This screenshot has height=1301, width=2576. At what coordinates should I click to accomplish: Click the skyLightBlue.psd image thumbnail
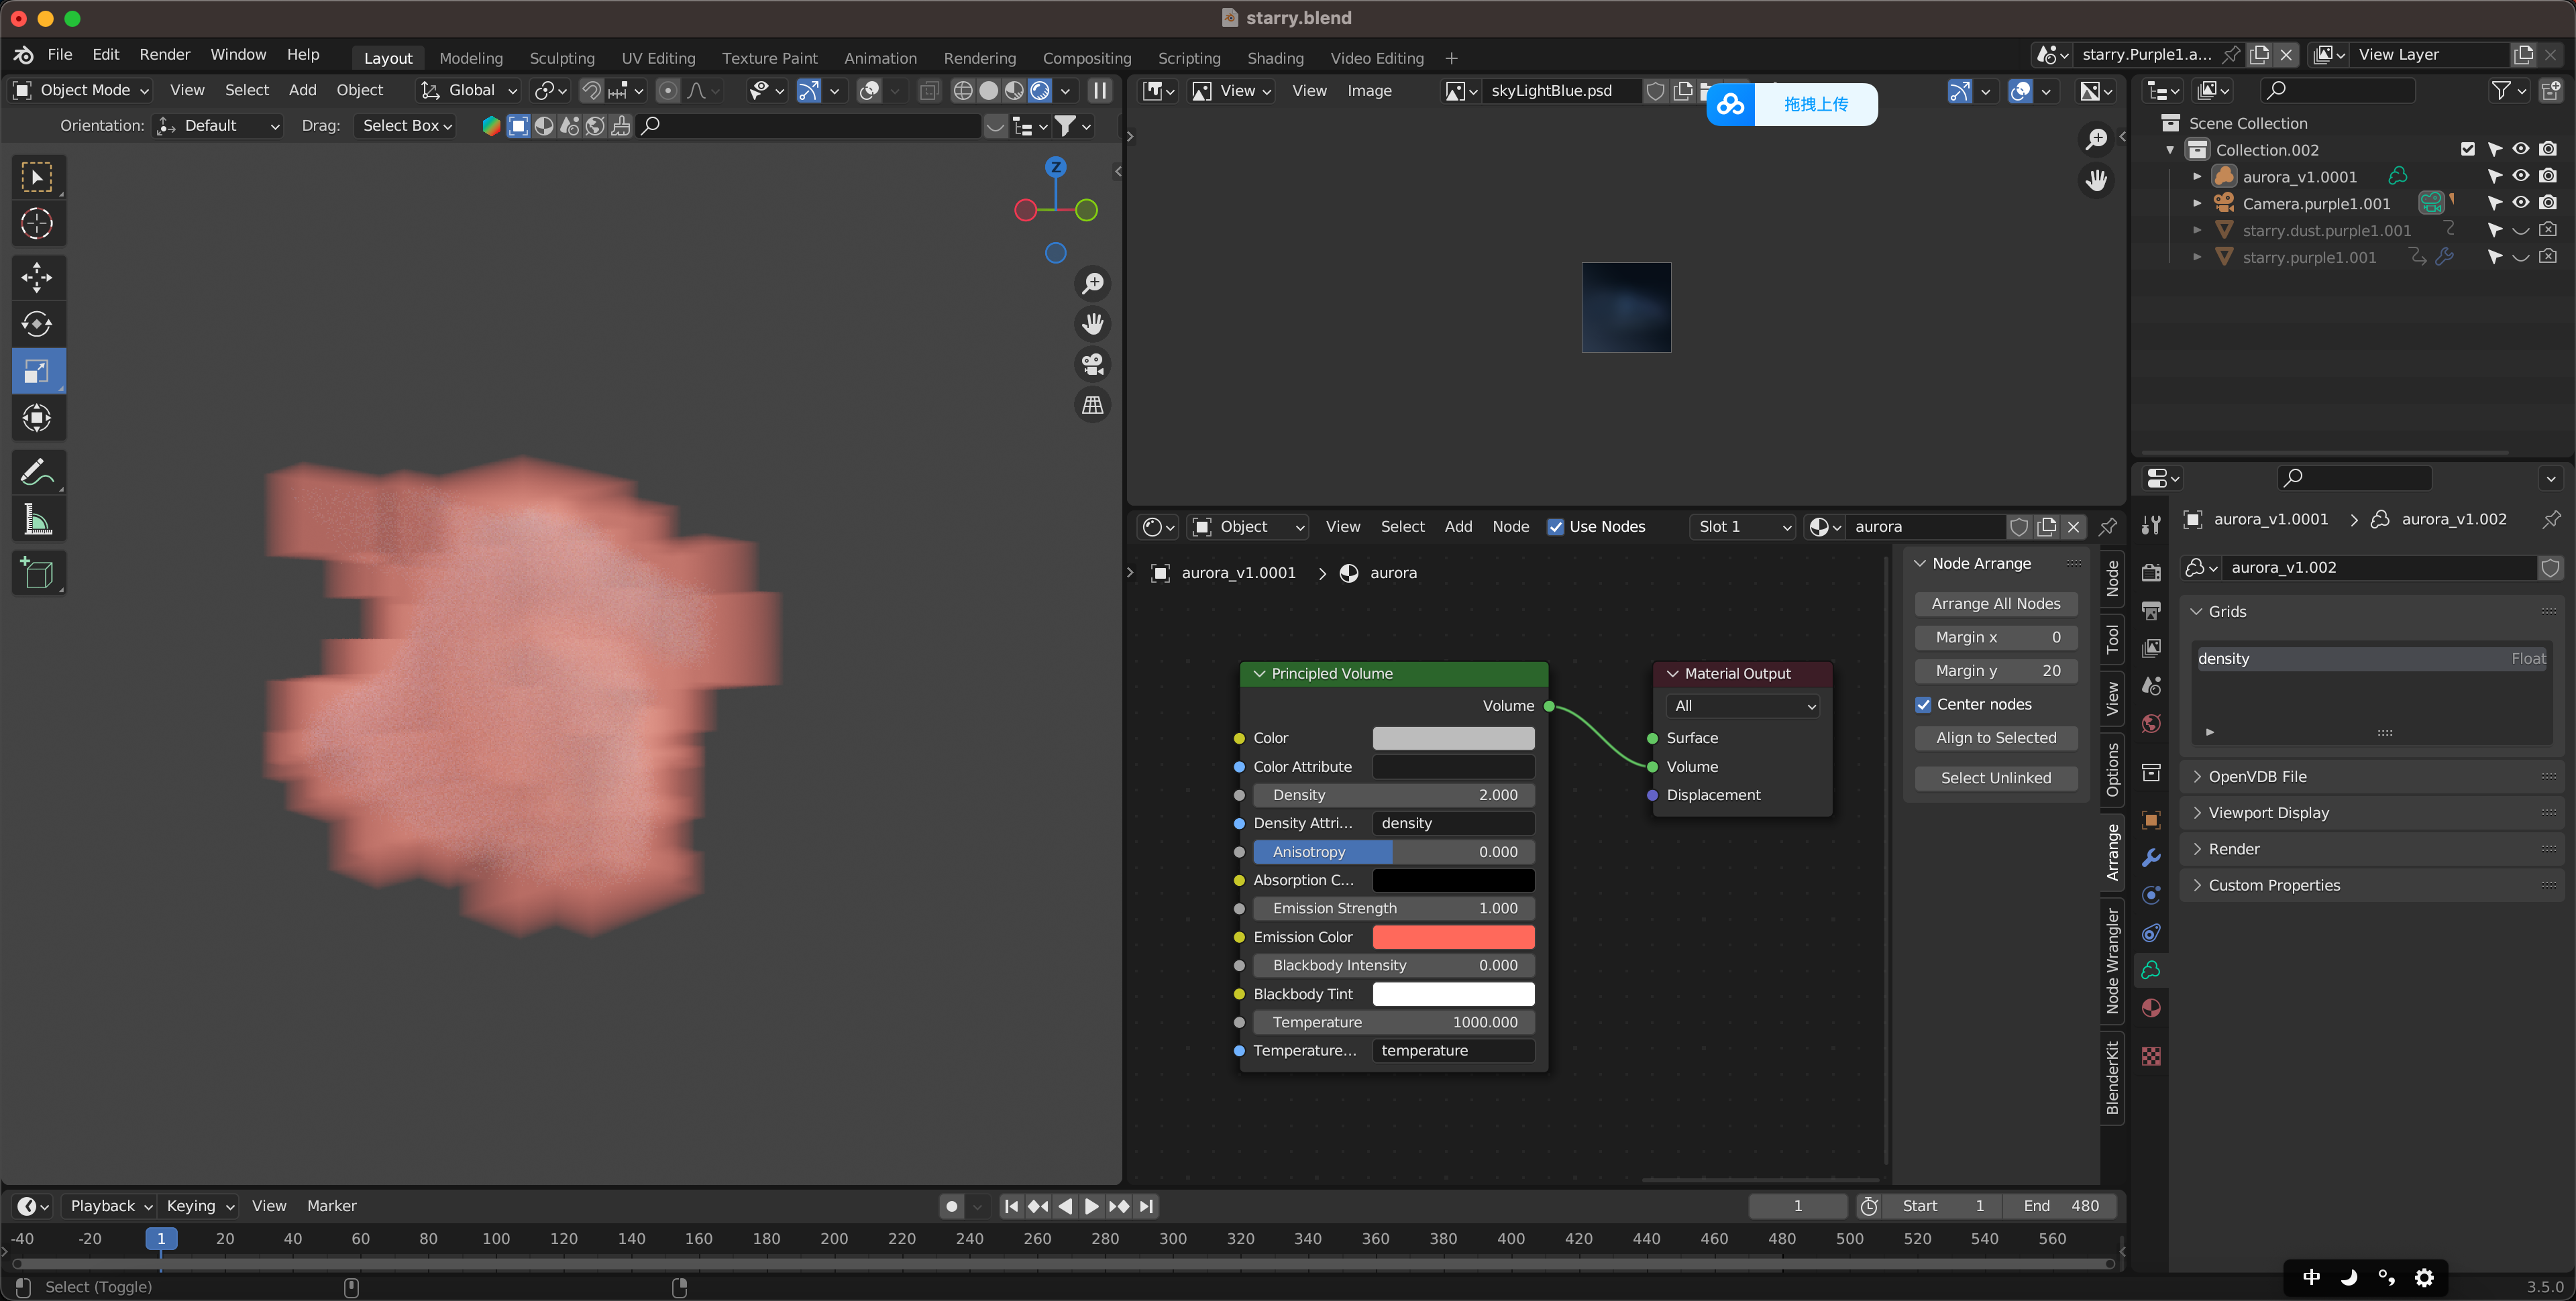pyautogui.click(x=1626, y=308)
